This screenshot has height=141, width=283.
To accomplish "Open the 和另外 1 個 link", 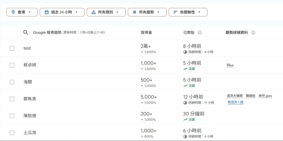I will (x=235, y=102).
